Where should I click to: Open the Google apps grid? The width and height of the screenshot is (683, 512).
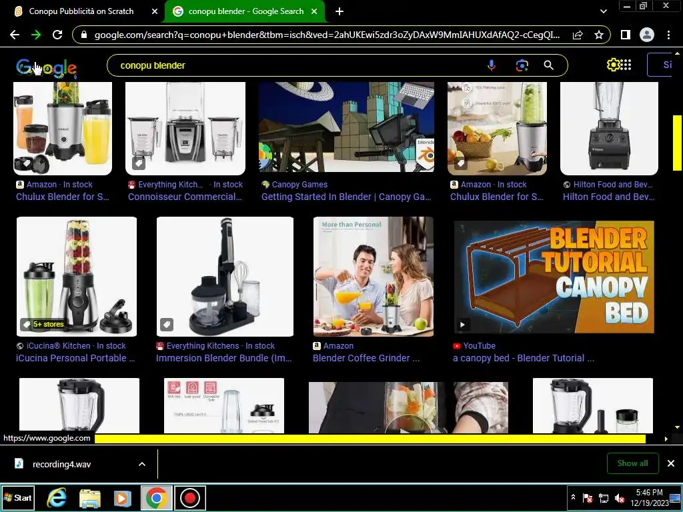(626, 65)
